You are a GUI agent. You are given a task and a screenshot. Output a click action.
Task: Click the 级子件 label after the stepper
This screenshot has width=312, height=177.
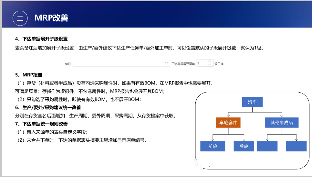[x=219, y=64]
